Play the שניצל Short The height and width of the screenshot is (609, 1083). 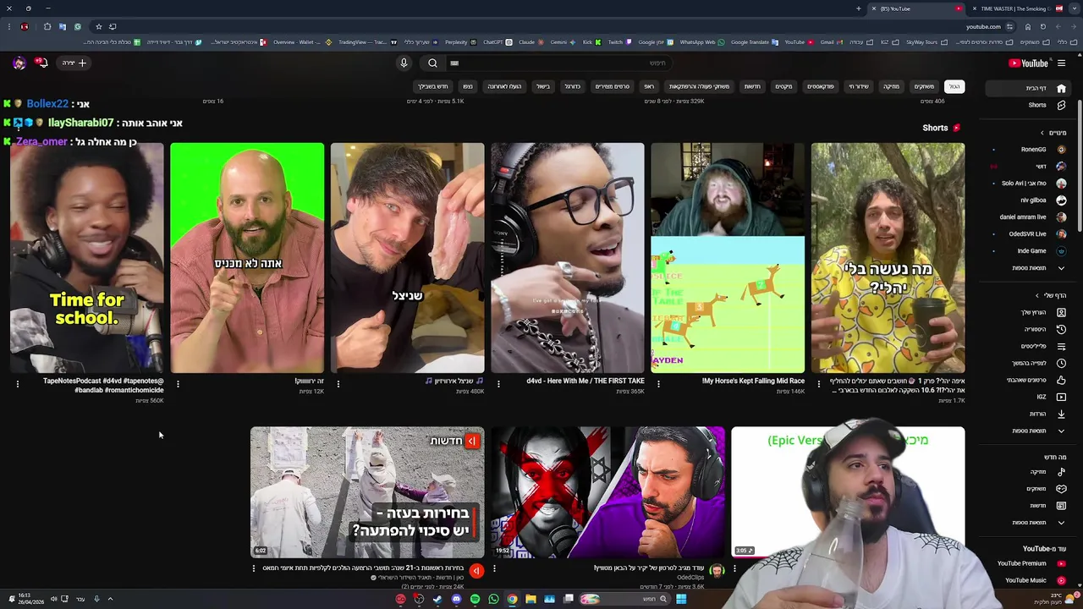pyautogui.click(x=407, y=258)
